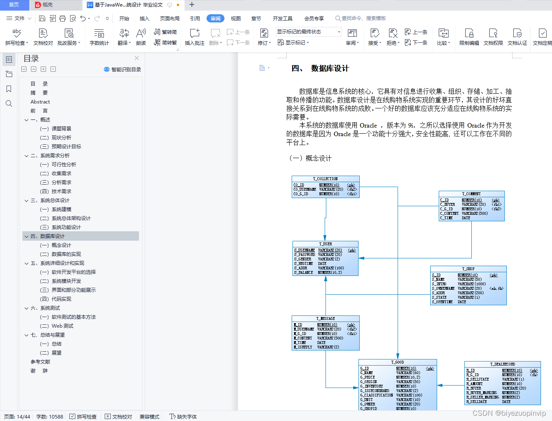This screenshot has height=421, width=552.
Task: Switch to the 页面布局 ribbon tab
Action: [170, 18]
